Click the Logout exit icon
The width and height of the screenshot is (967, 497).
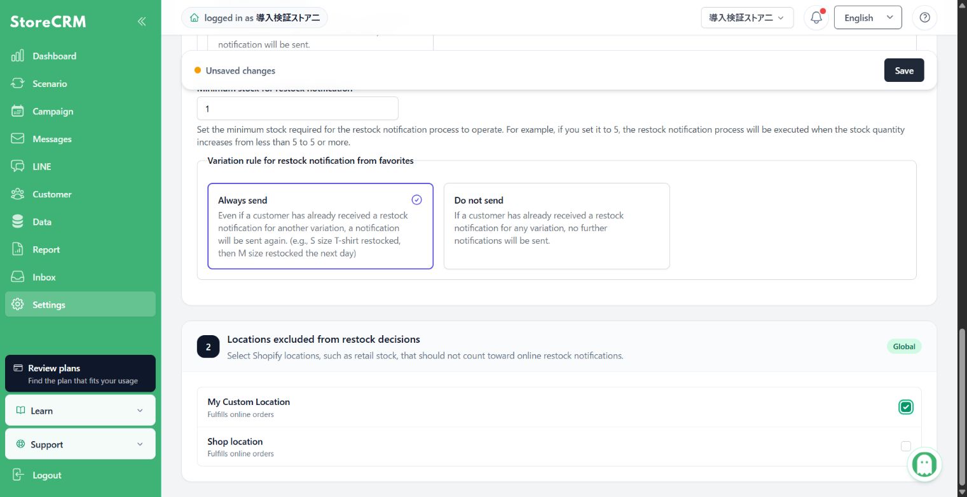pos(18,475)
